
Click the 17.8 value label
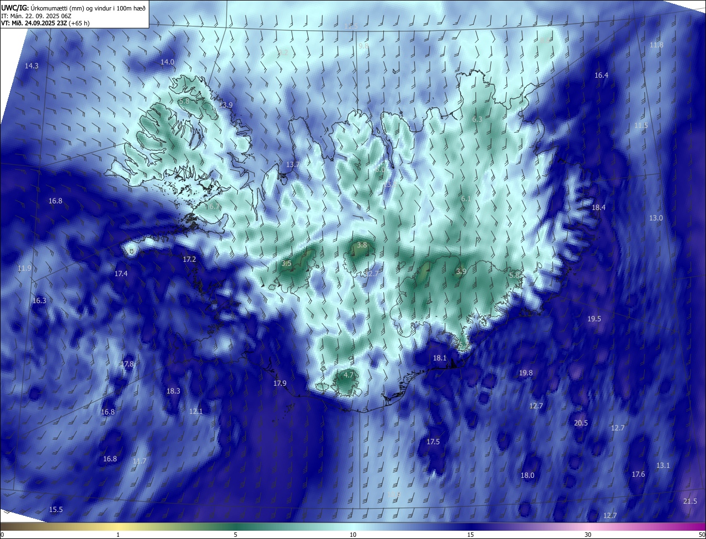[127, 364]
